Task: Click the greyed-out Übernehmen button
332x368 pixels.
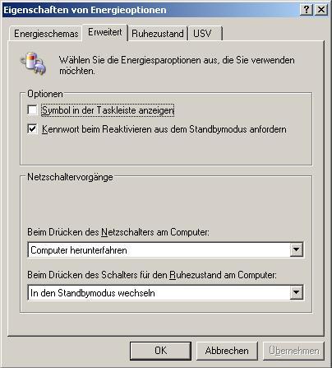Action: click(x=293, y=351)
